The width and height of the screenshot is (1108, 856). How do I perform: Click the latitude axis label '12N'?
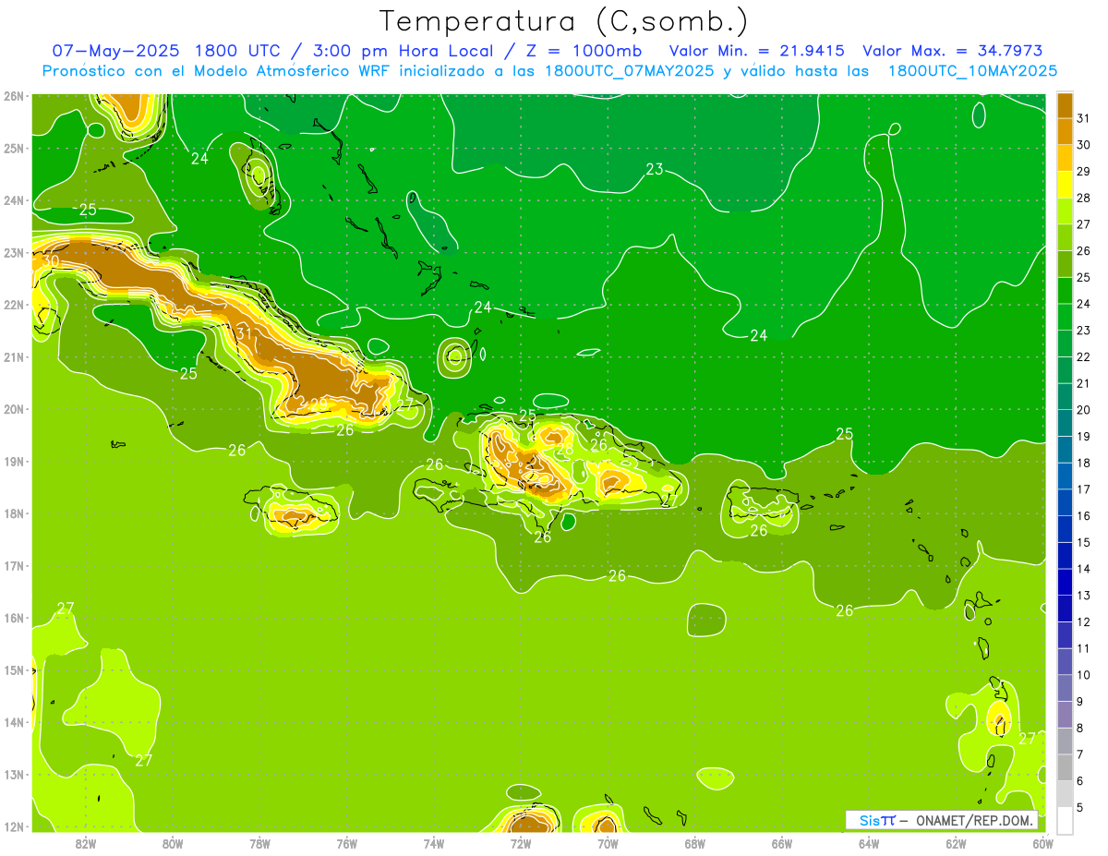(14, 826)
